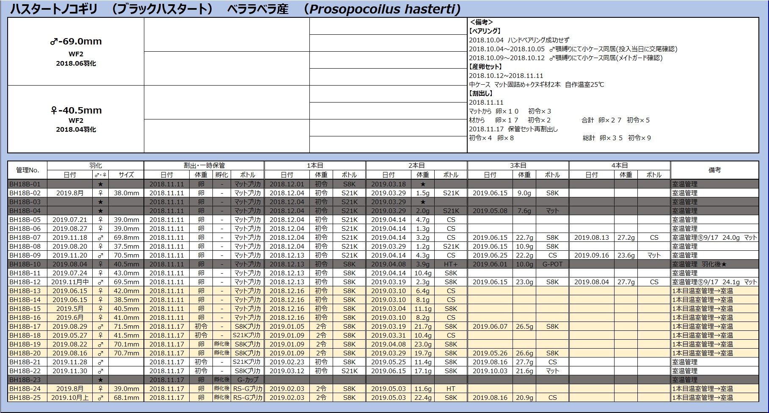Viewport: 769px width, 413px height.
Task: Click the 2019.05.08 date cell
Action: click(490, 211)
